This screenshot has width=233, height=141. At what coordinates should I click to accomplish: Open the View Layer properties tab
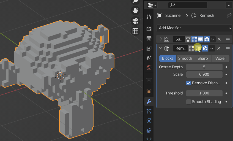[x=149, y=48]
